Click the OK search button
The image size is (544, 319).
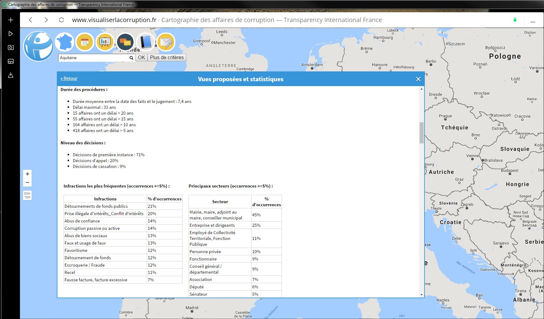point(141,58)
